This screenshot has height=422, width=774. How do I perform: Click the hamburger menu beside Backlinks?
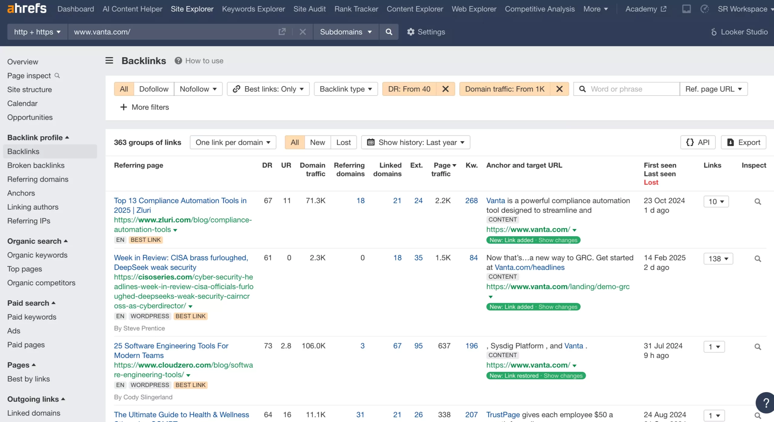point(109,60)
